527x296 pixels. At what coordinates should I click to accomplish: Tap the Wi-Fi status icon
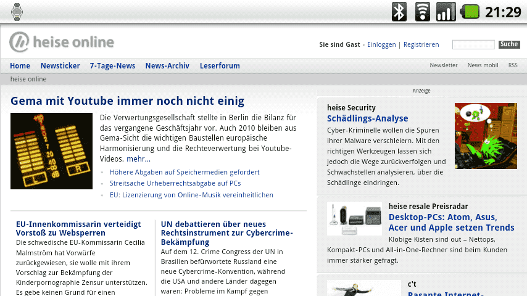423,12
